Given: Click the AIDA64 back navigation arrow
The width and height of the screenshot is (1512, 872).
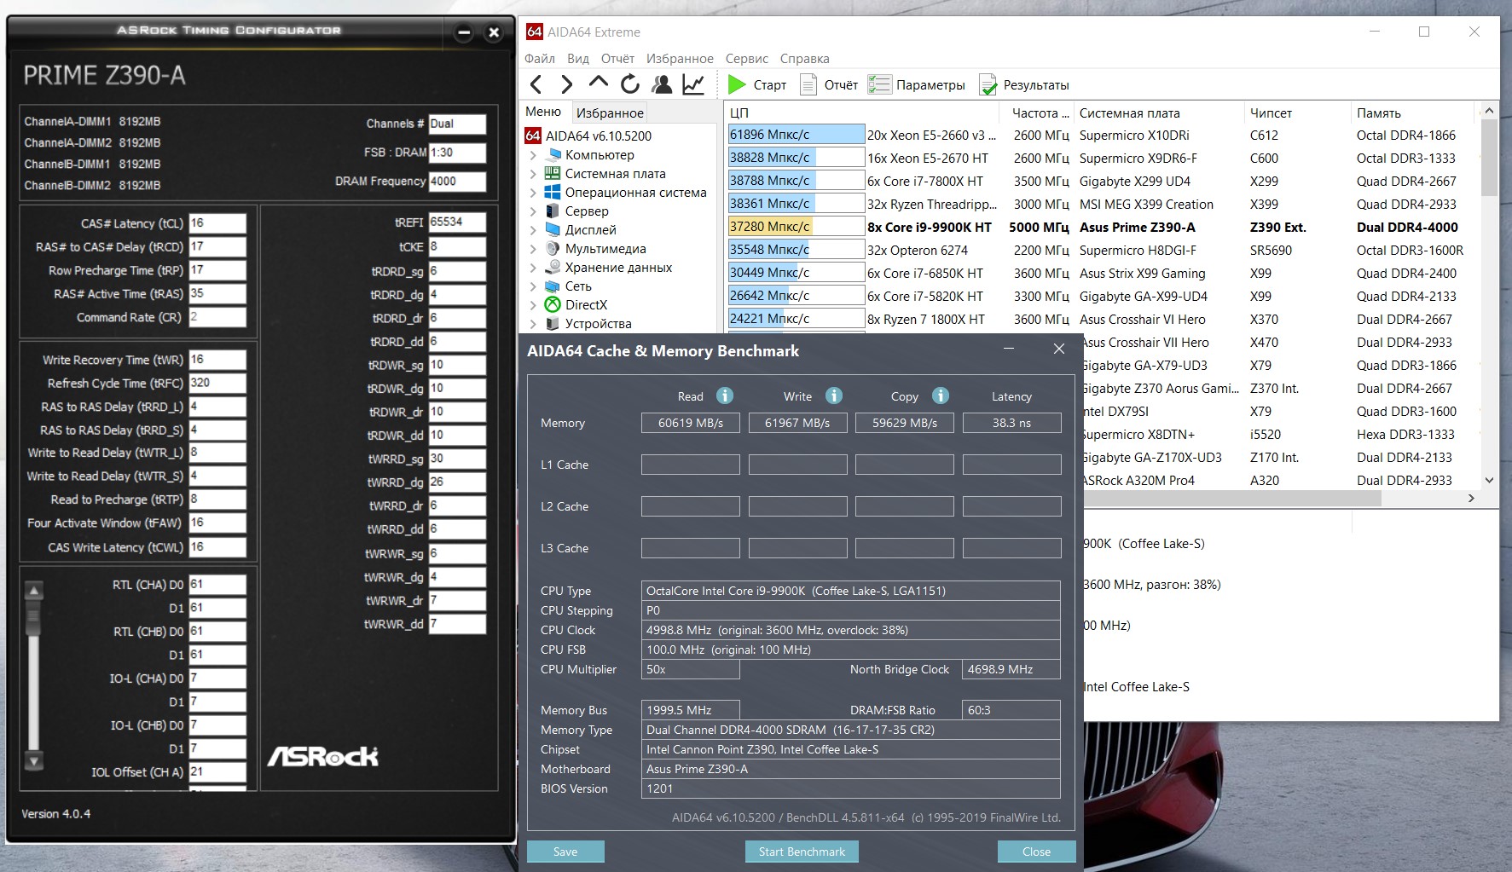Looking at the screenshot, I should [536, 84].
